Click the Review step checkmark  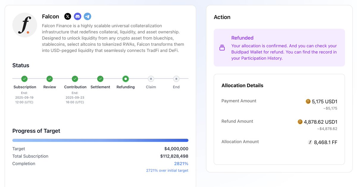[50, 79]
